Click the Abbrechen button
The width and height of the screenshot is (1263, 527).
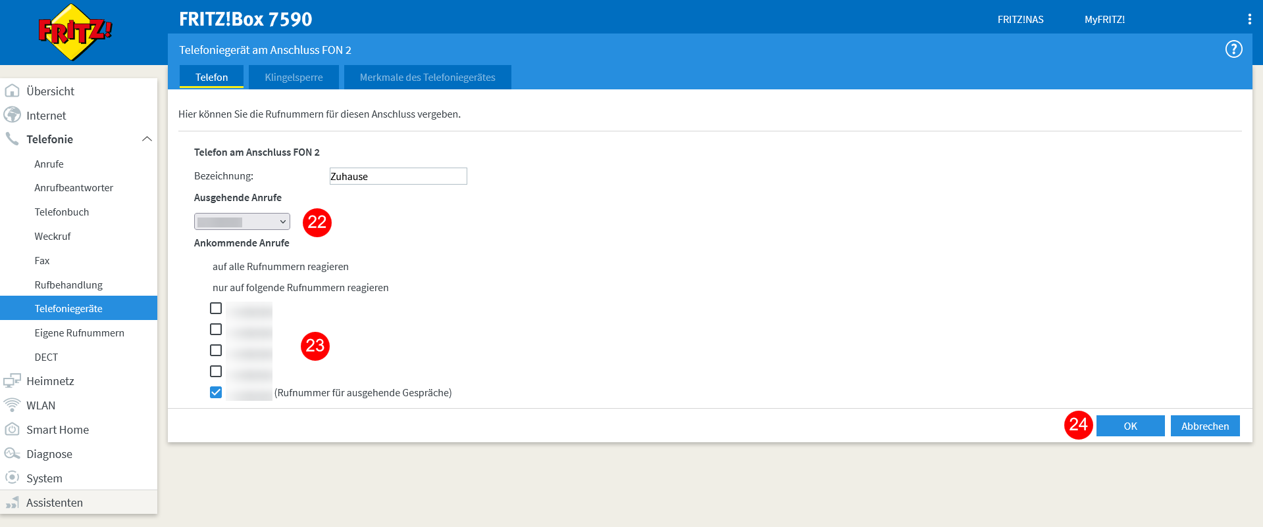(x=1205, y=426)
